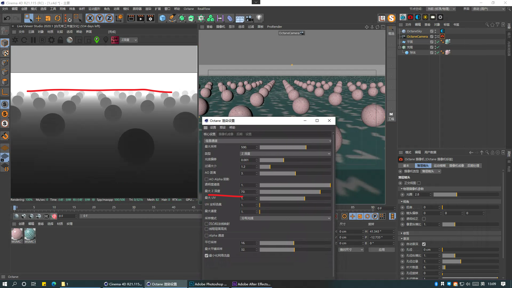
Task: Click the pick focus green marker icon
Action: (x=97, y=40)
